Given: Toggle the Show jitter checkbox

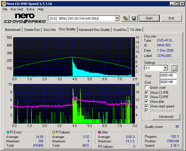Looking at the screenshot, I should pos(147,102).
